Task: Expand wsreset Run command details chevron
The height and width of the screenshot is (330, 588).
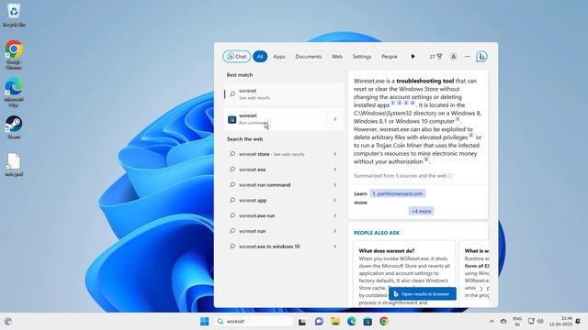Action: (334, 119)
